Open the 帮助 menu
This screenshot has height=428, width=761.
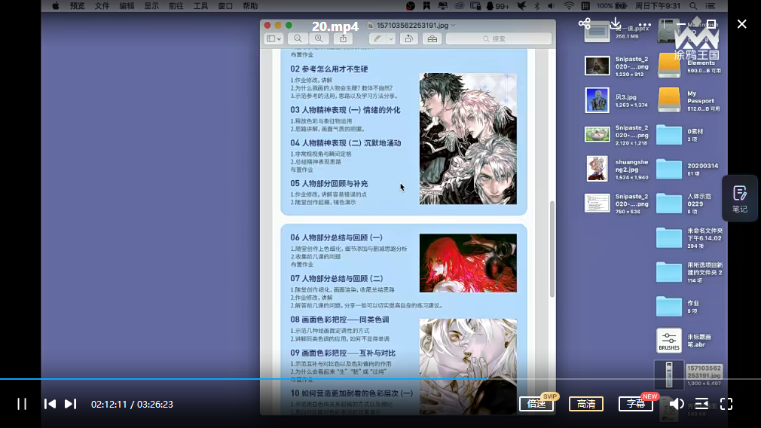(x=250, y=6)
